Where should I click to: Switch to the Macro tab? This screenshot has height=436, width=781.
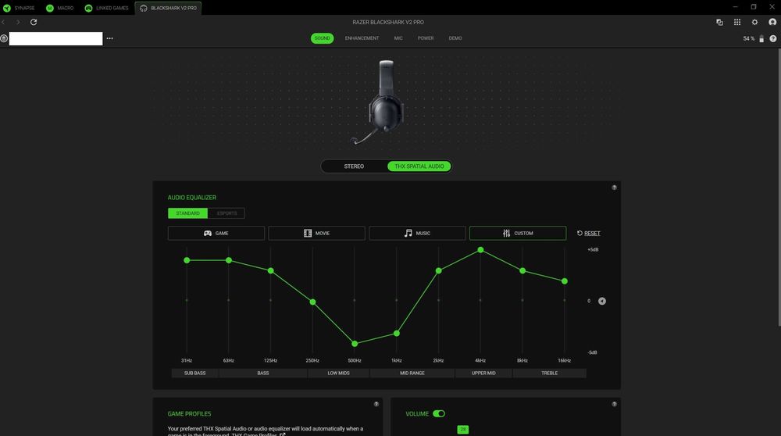60,8
